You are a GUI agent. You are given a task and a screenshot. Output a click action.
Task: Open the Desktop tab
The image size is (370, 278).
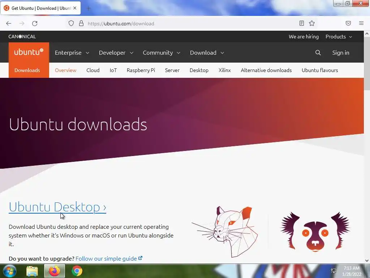pos(199,70)
